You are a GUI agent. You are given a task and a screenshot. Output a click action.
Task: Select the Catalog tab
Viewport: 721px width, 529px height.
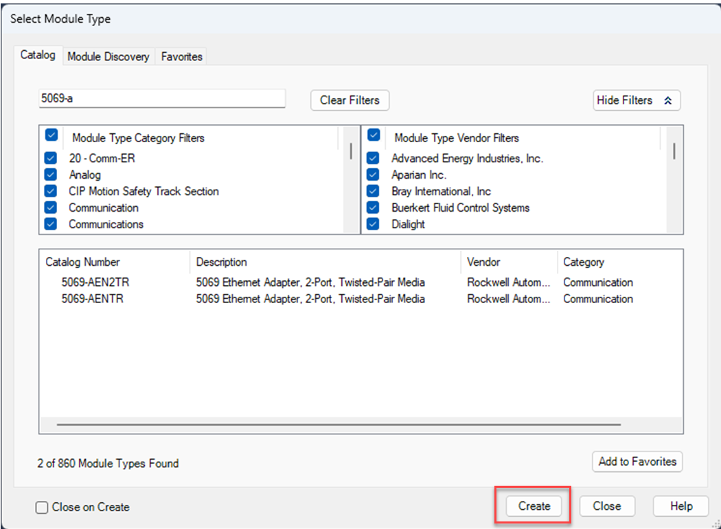click(x=38, y=55)
